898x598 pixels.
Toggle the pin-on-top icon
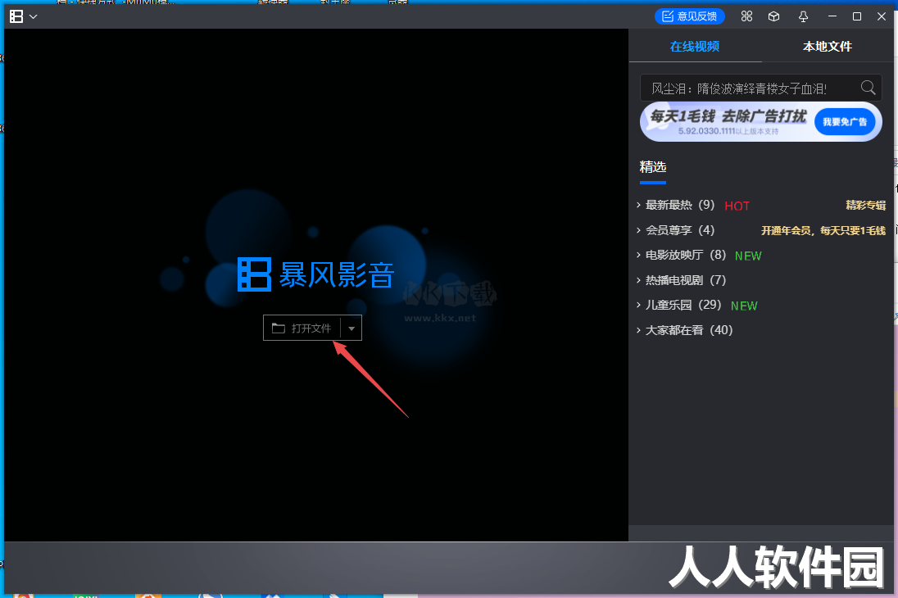[803, 16]
